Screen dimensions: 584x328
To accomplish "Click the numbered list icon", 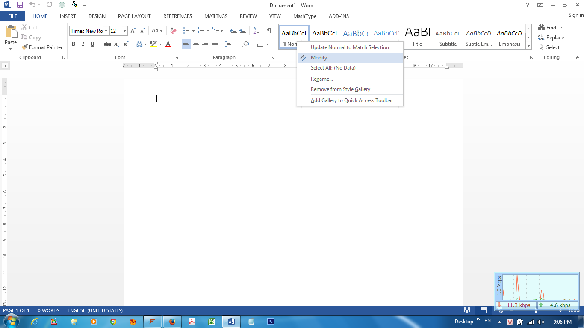I will coord(201,31).
